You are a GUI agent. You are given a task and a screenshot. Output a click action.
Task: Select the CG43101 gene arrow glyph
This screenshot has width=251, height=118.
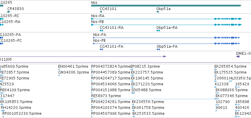101,12
